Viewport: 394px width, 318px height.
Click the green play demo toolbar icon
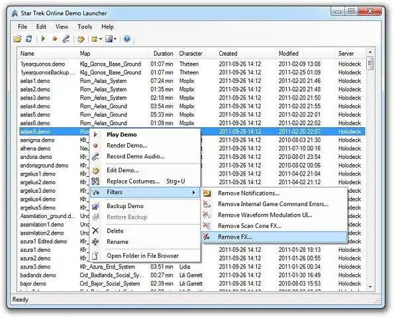pyautogui.click(x=43, y=38)
